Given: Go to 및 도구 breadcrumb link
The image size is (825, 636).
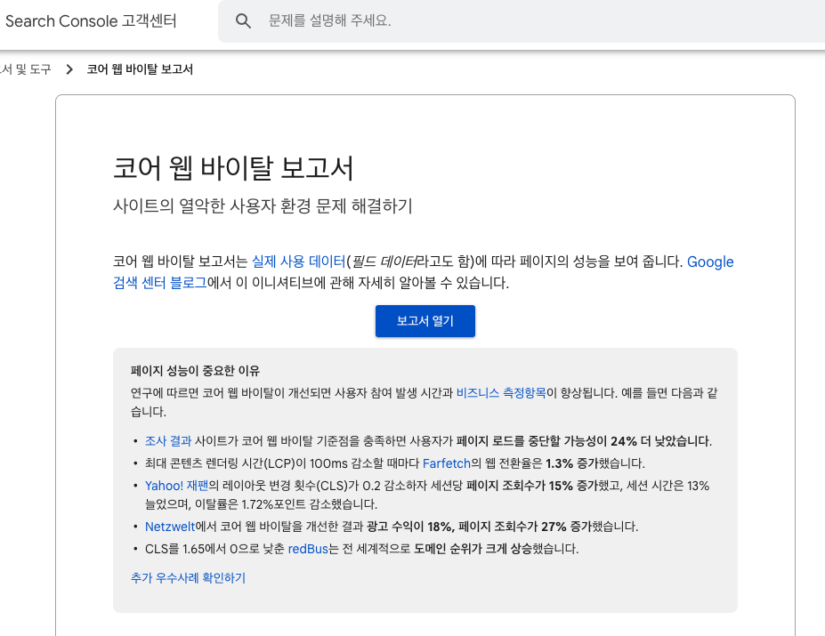Looking at the screenshot, I should 25,69.
